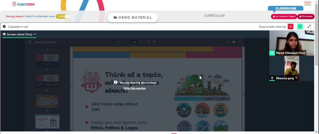Select the CLASSROOM tab
The height and width of the screenshot is (134, 319).
(x=286, y=9)
